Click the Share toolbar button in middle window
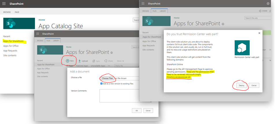This screenshot has width=275, height=124. [x=108, y=61]
